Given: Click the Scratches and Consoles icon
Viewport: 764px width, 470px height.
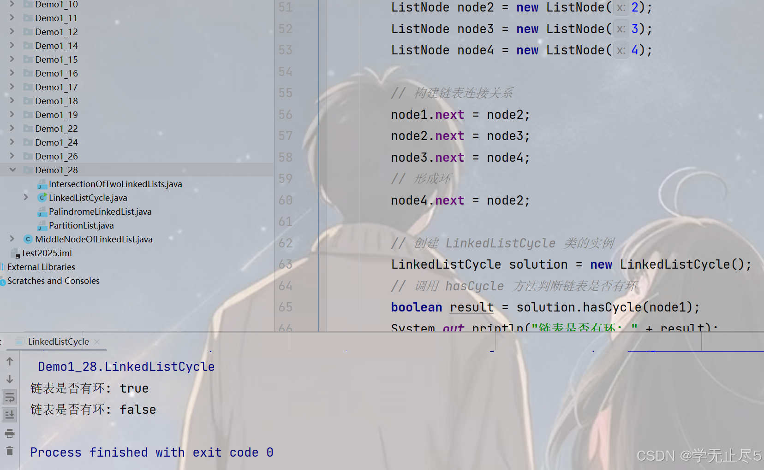Looking at the screenshot, I should pos(3,281).
